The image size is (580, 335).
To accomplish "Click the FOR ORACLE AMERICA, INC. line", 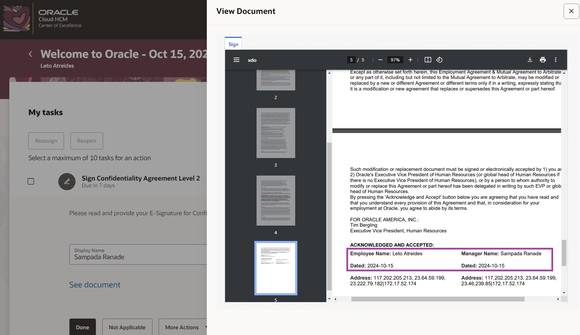I will 384,220.
